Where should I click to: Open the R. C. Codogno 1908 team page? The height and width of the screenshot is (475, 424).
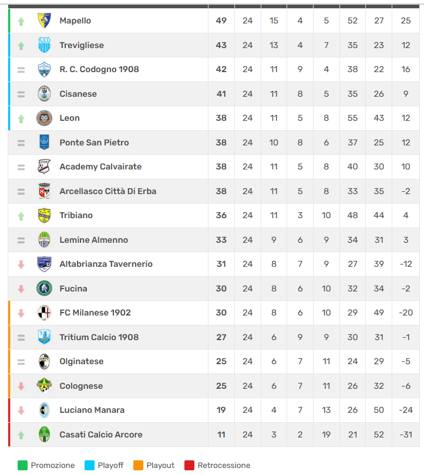tap(99, 69)
